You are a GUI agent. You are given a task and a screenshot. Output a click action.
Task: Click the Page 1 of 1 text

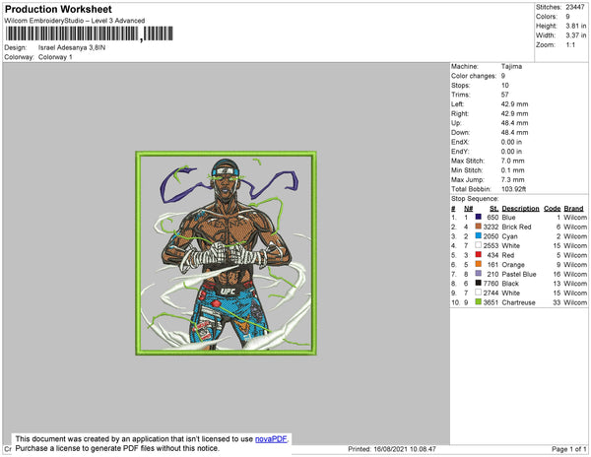tap(569, 449)
